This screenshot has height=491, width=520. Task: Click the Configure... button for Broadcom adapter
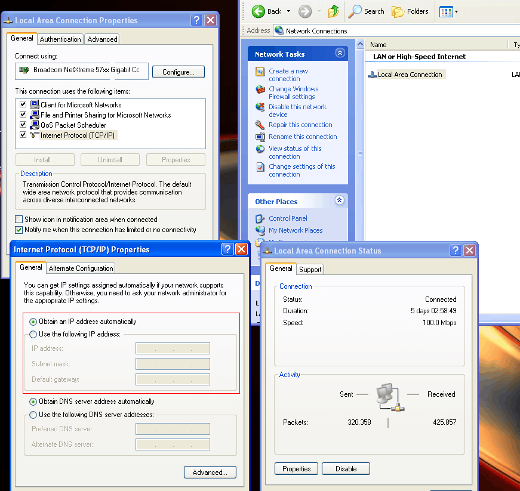coord(179,72)
